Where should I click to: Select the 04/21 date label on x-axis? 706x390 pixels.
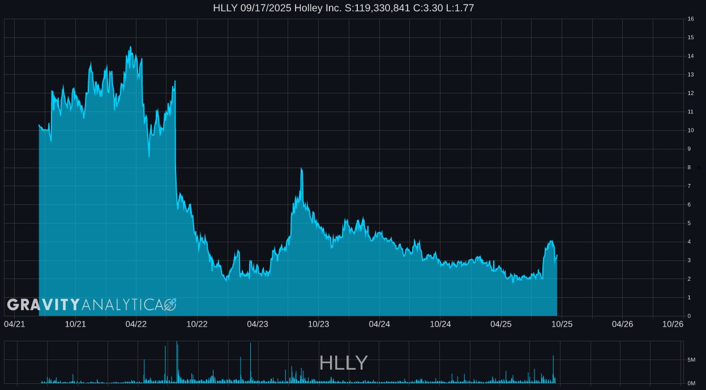(14, 324)
